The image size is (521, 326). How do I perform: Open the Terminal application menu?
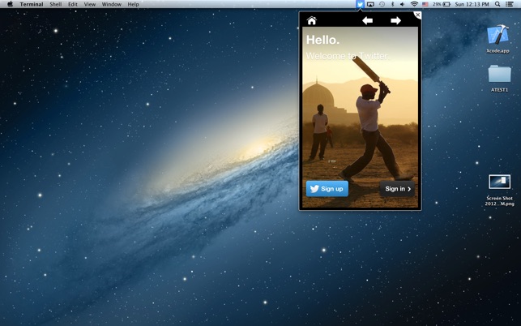32,4
